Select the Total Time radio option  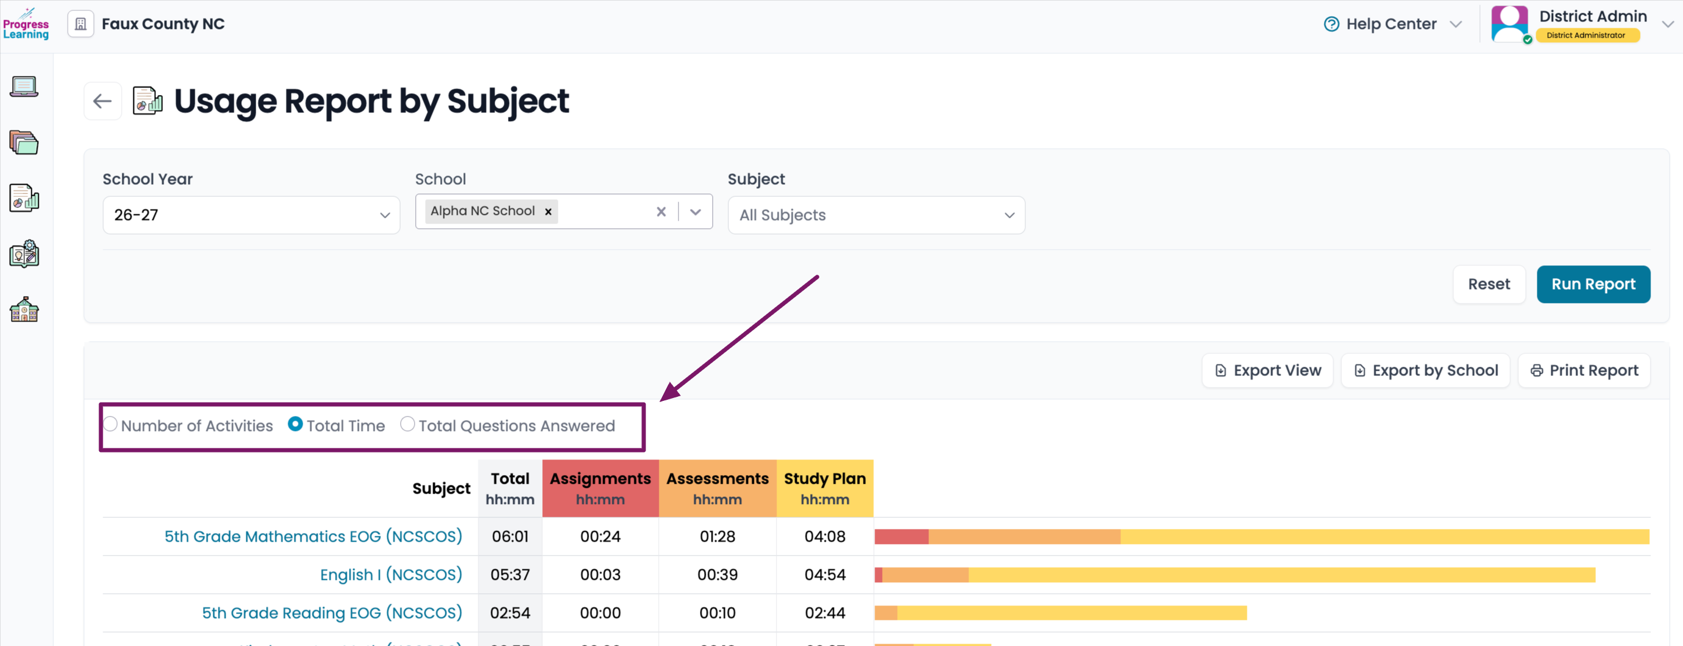(x=295, y=424)
